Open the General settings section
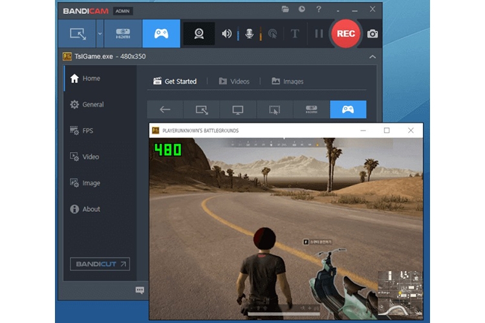This screenshot has height=323, width=485. (100, 105)
